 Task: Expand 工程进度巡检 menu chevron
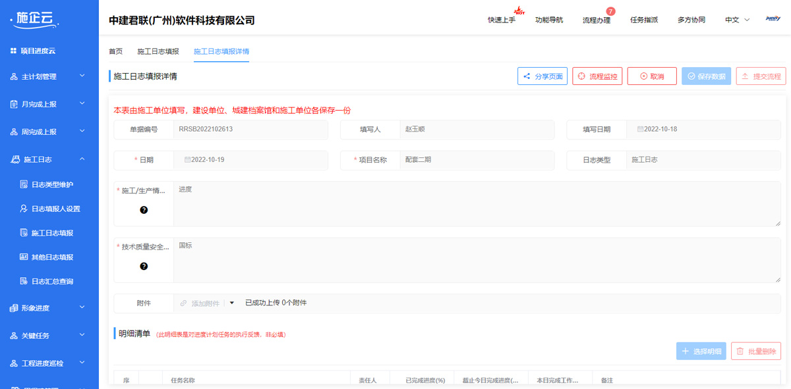(x=82, y=363)
